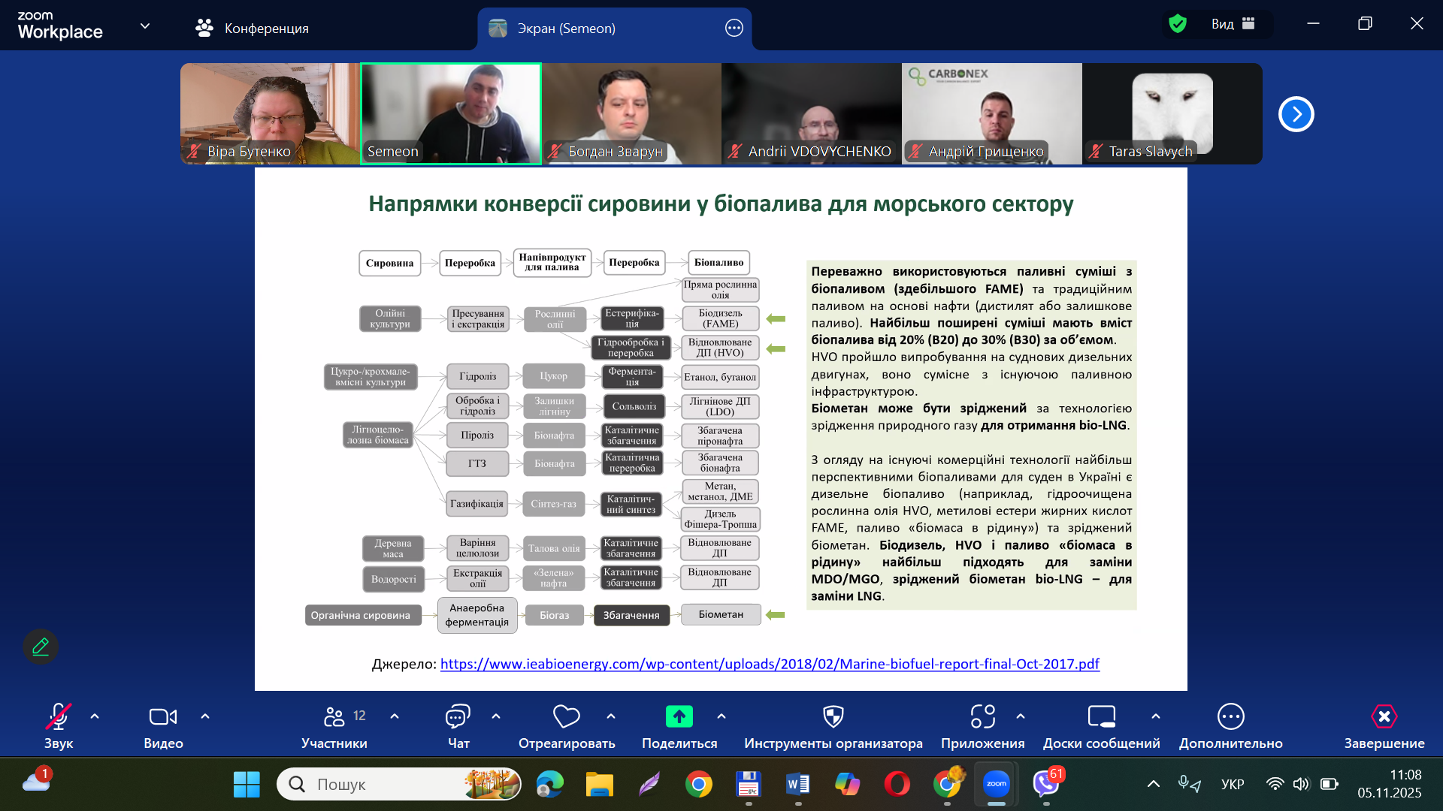The height and width of the screenshot is (811, 1443).
Task: Open the Apps (Приложения) icon
Action: click(x=982, y=717)
